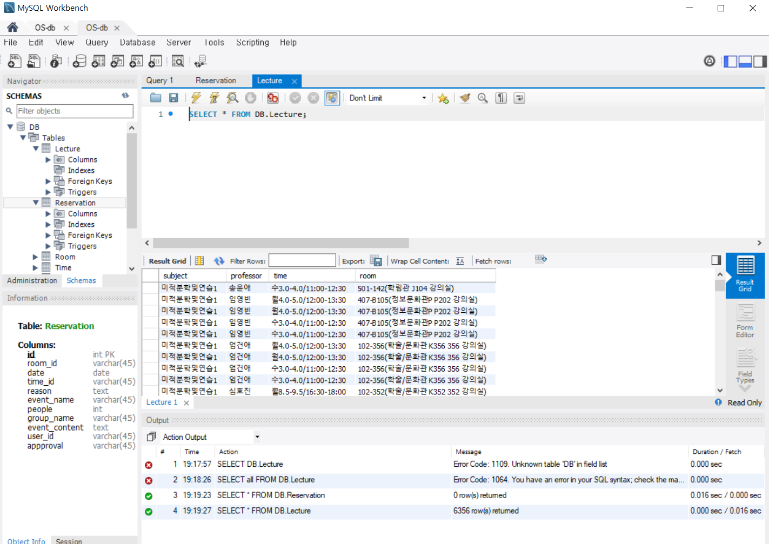The height and width of the screenshot is (544, 769).
Task: Open the Field Types view
Action: click(x=745, y=366)
